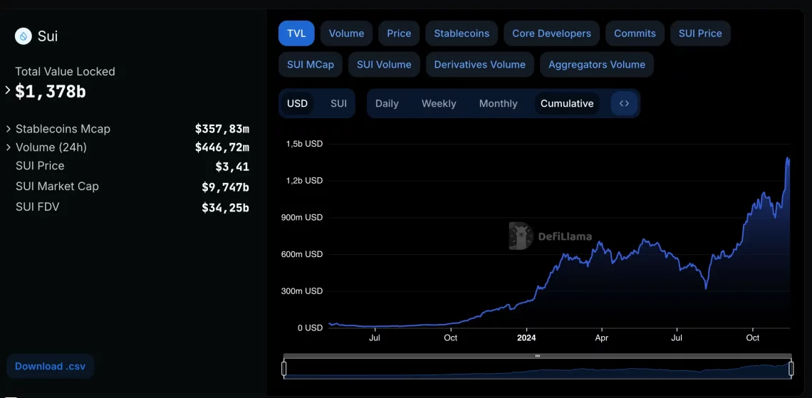Switch denomination to SUI

coord(338,103)
